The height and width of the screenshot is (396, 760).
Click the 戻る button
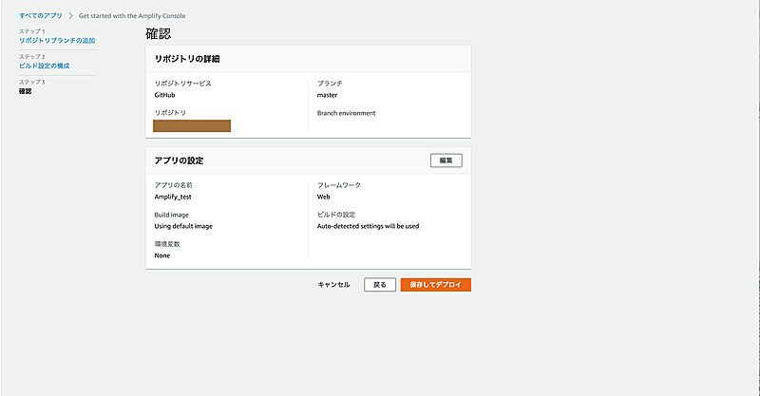[380, 285]
